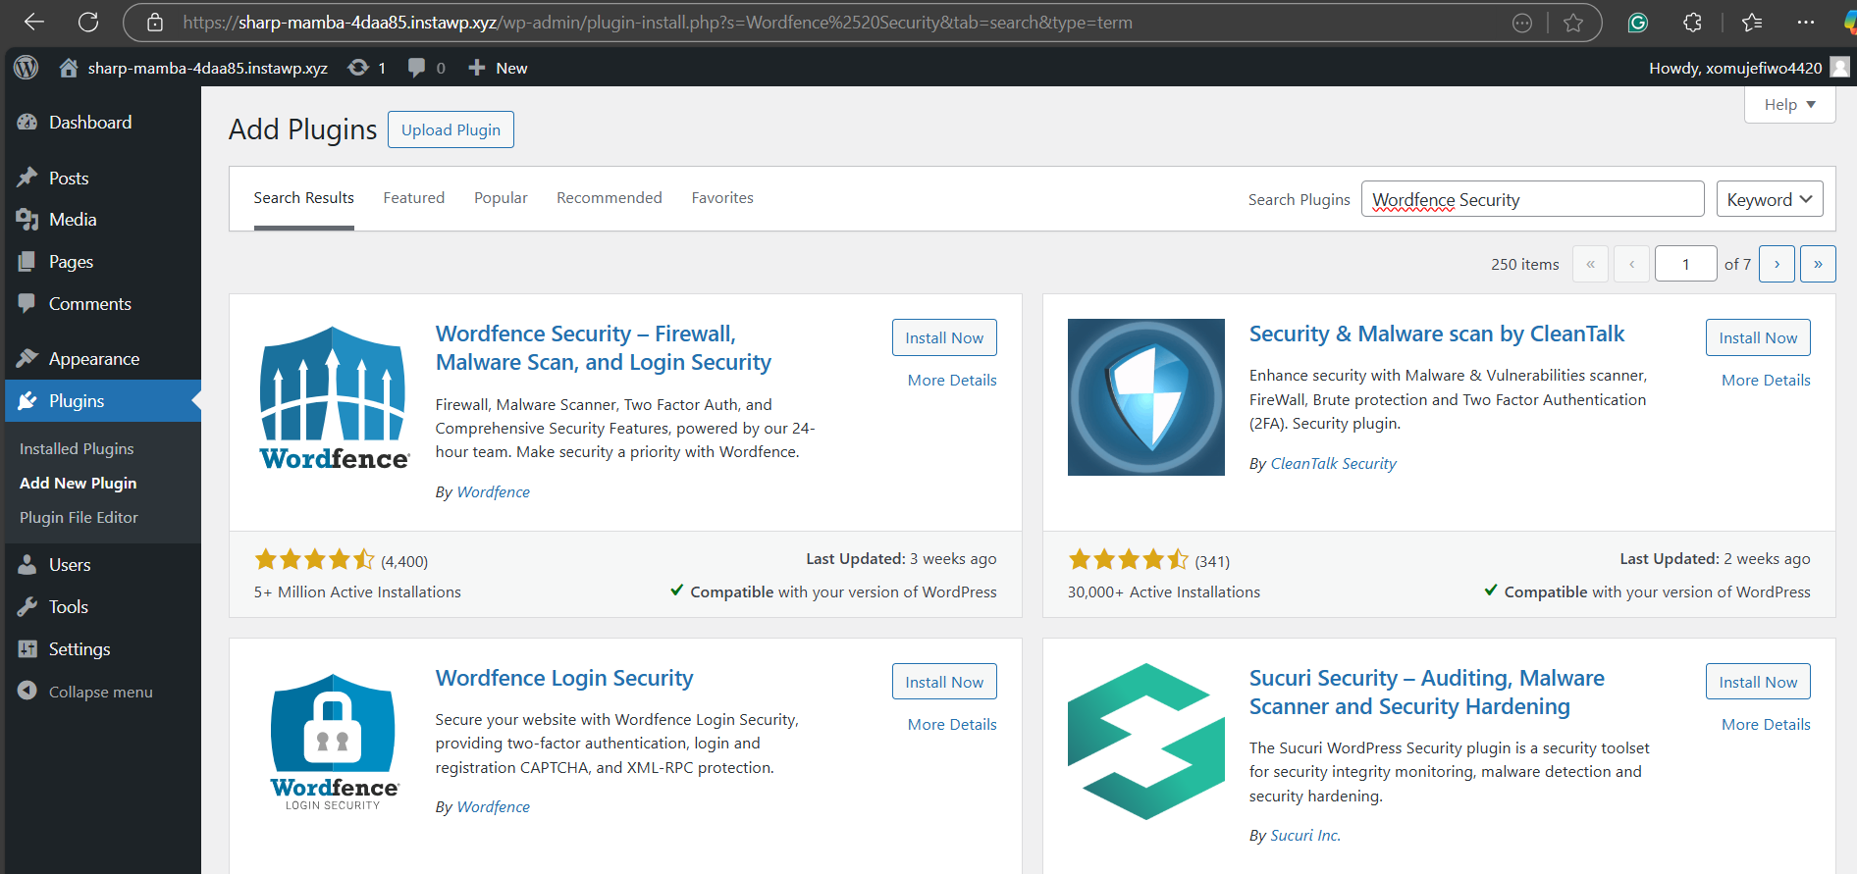The height and width of the screenshot is (874, 1857).
Task: View More Details for Wordfence Security Firewall
Action: 952,381
